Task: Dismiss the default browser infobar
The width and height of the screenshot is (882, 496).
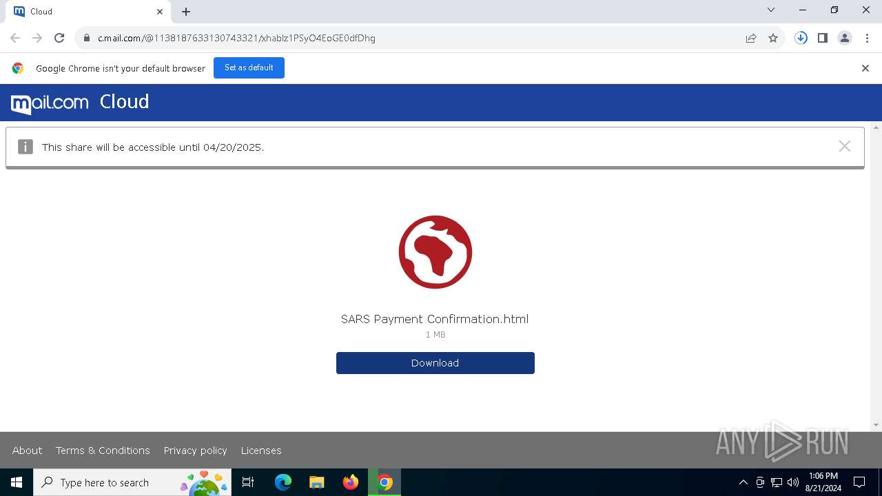Action: tap(865, 68)
